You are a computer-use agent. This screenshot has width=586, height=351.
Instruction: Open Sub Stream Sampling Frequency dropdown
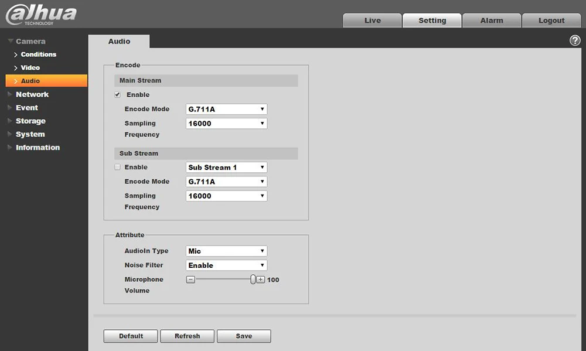(x=226, y=196)
